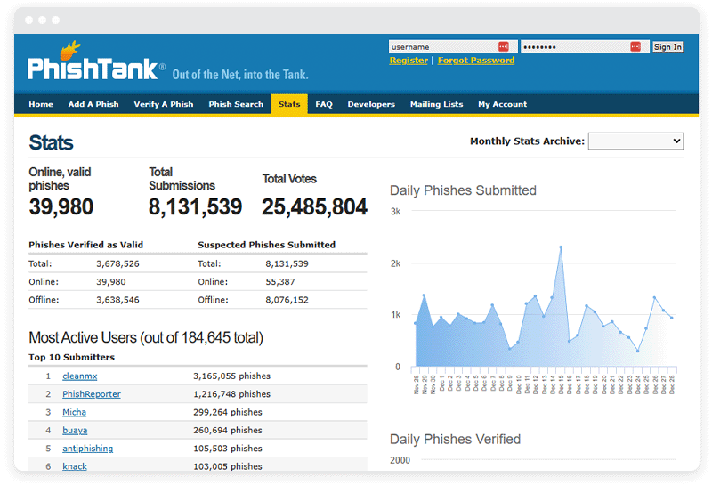Image resolution: width=712 pixels, height=485 pixels.
Task: Click the 'Daily Phishes Submitted' chart title
Action: coord(463,190)
